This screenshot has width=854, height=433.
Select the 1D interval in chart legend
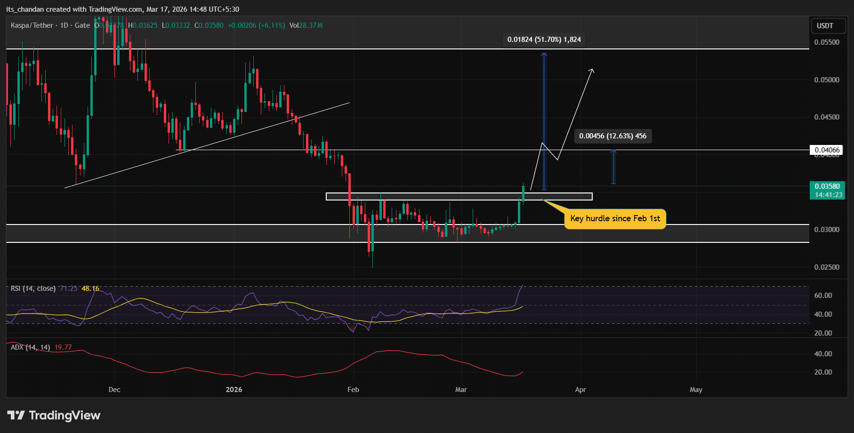[64, 25]
